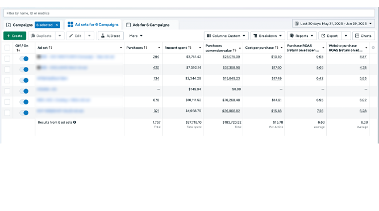The width and height of the screenshot is (379, 211).
Task: Turn off ad set with $2,751.42 spent
Action: [x=24, y=58]
